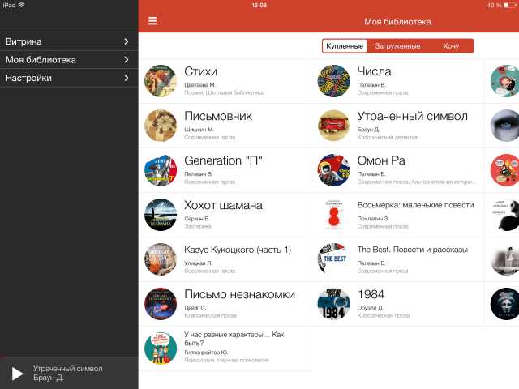Tap the Generation "П" cover icon
The height and width of the screenshot is (389, 519).
click(x=161, y=170)
